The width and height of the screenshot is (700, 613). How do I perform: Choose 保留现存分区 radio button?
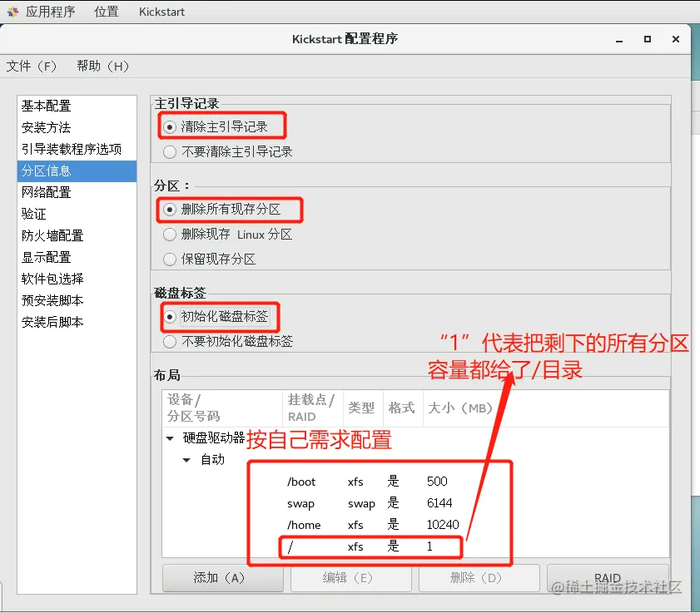pyautogui.click(x=170, y=260)
